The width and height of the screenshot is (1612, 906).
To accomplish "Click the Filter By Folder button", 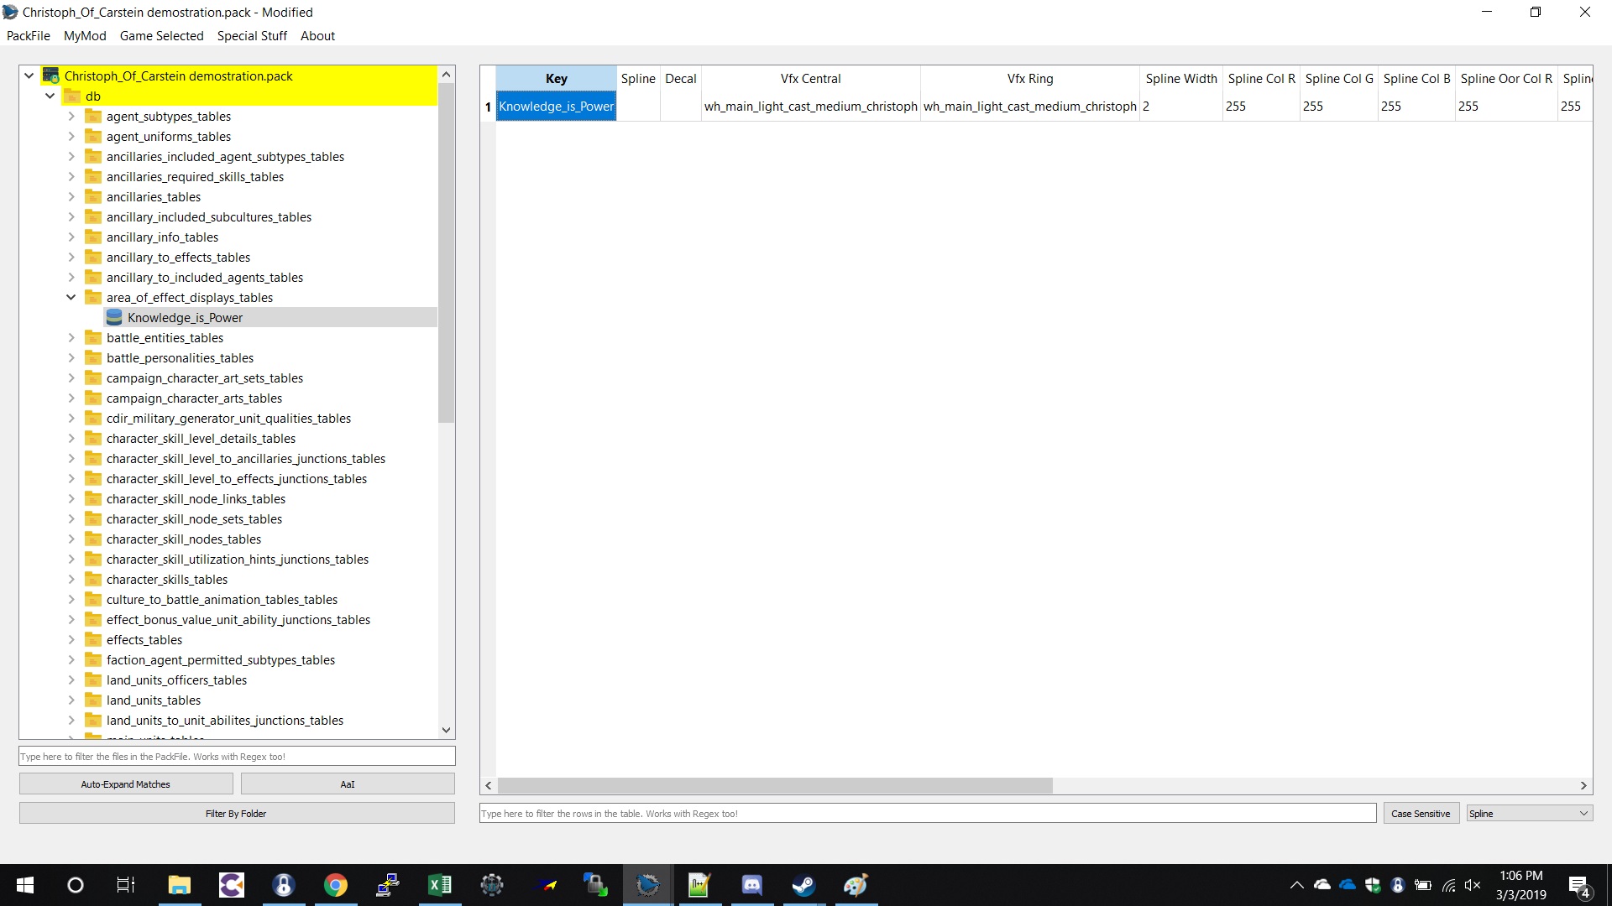I will [237, 814].
